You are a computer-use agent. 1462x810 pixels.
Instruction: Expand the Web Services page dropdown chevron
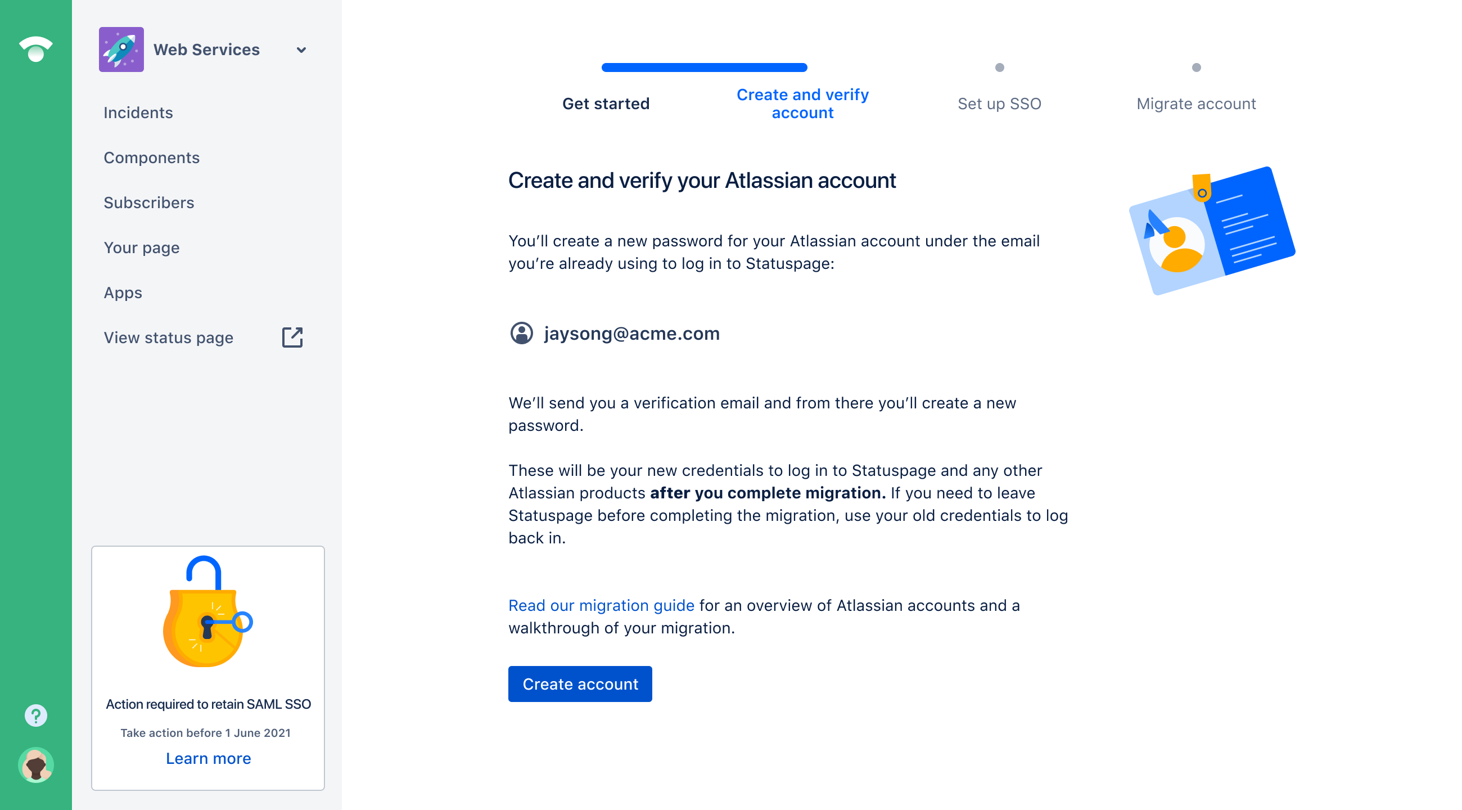tap(301, 50)
